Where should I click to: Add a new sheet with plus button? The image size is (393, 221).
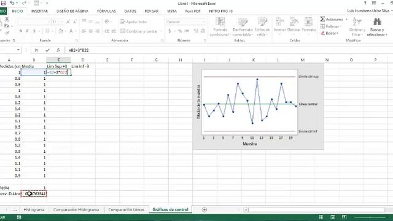click(204, 210)
